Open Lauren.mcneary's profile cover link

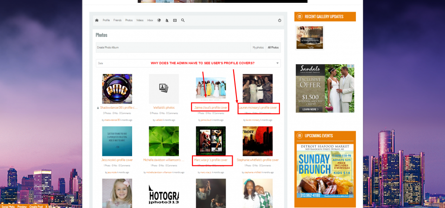[258, 108]
